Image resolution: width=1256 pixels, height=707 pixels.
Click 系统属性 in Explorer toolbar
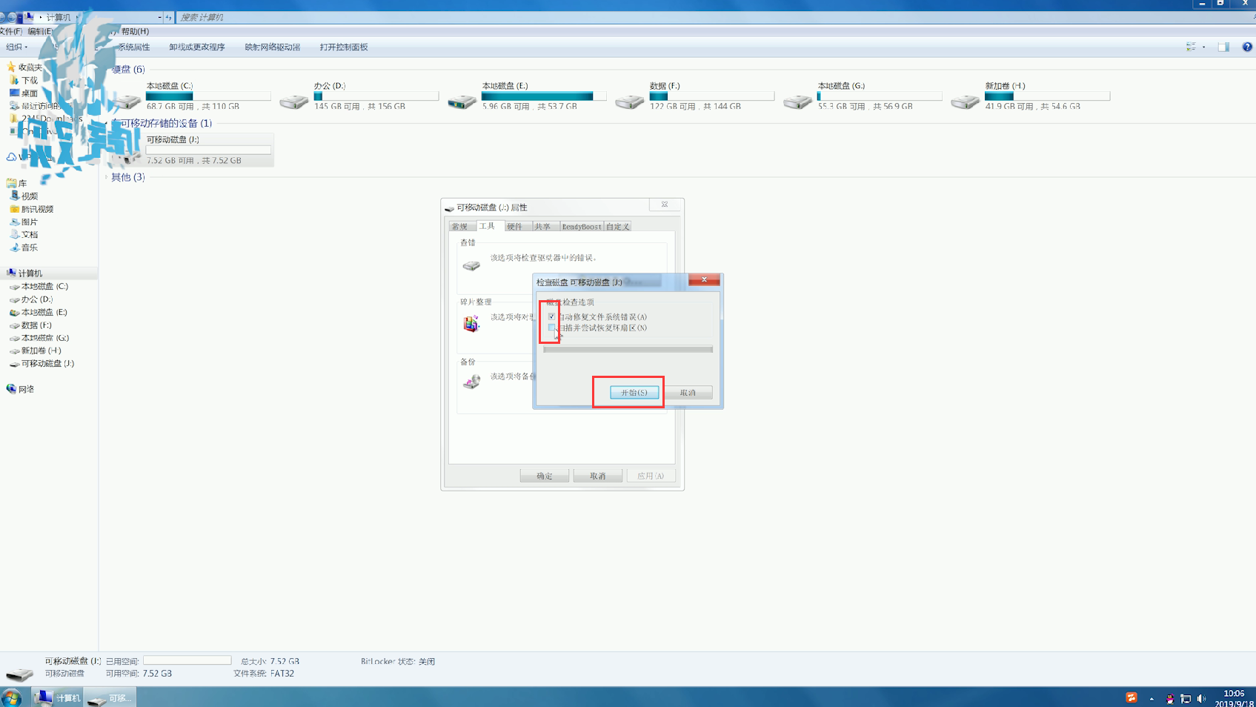click(133, 47)
